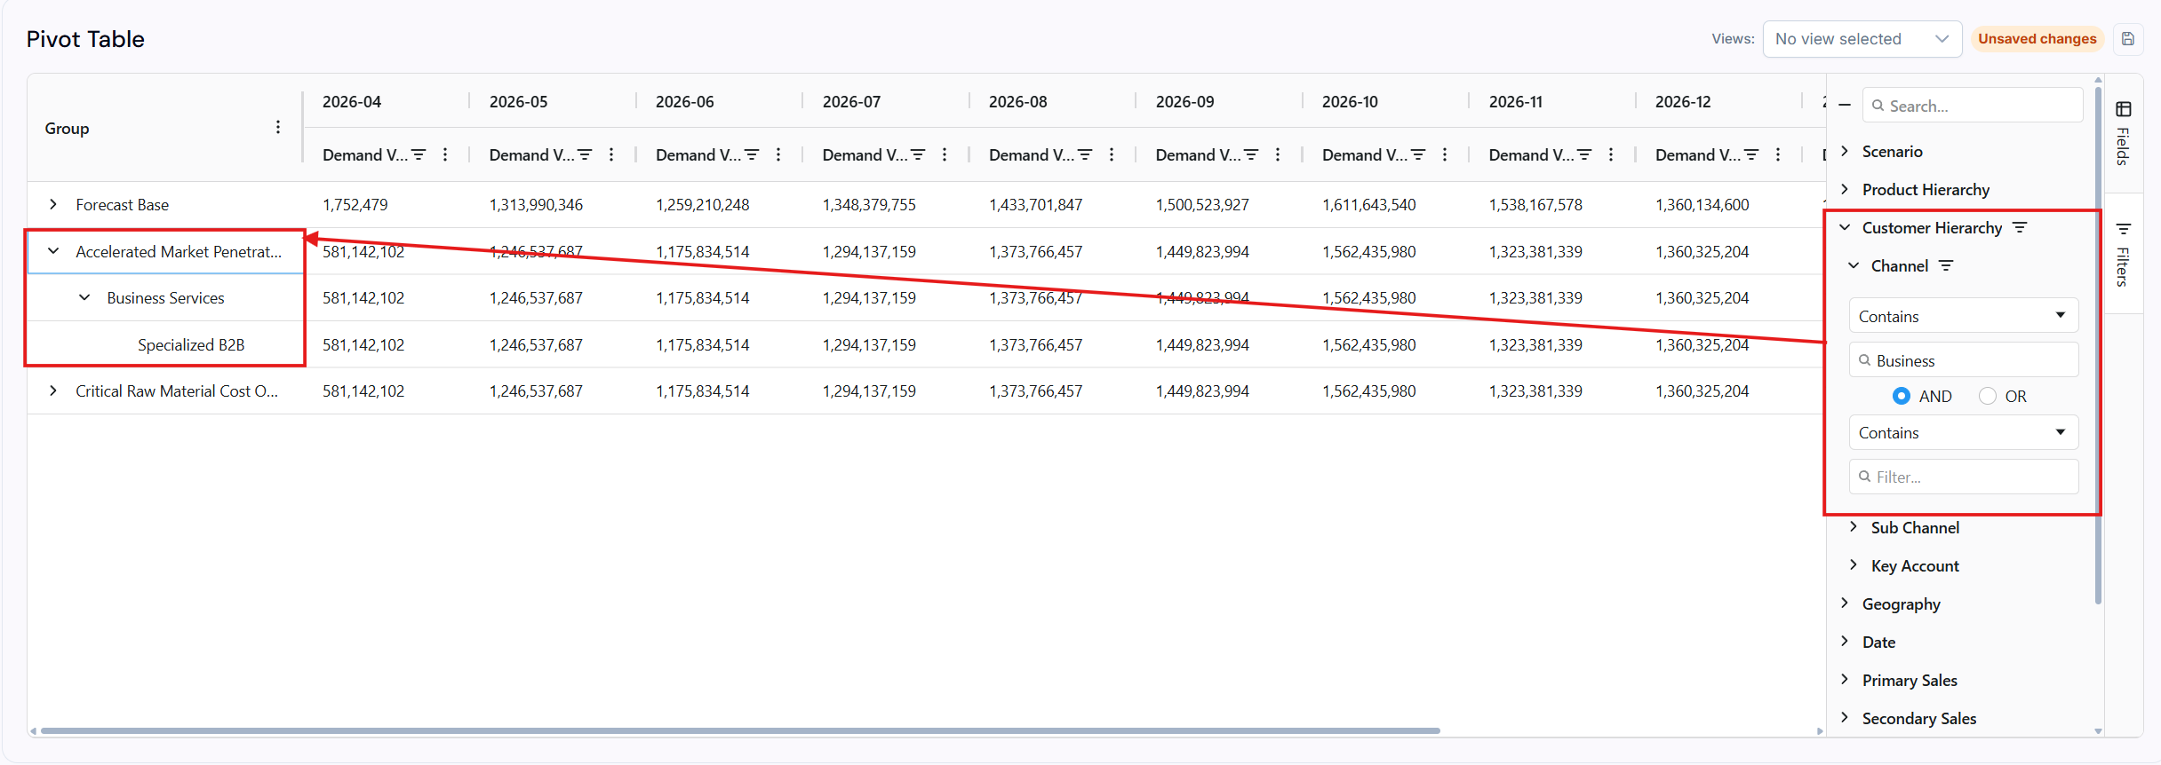The width and height of the screenshot is (2161, 765).
Task: Expand the Geography filter group
Action: coord(1845,603)
